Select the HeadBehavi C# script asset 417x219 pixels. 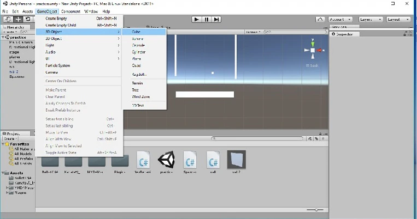pos(143,160)
